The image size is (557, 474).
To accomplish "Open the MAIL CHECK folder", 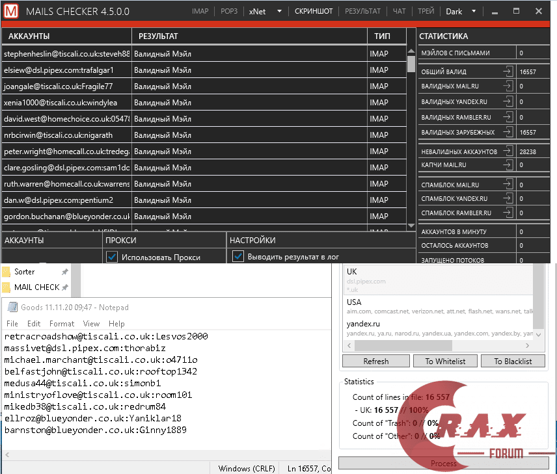I will (x=36, y=287).
